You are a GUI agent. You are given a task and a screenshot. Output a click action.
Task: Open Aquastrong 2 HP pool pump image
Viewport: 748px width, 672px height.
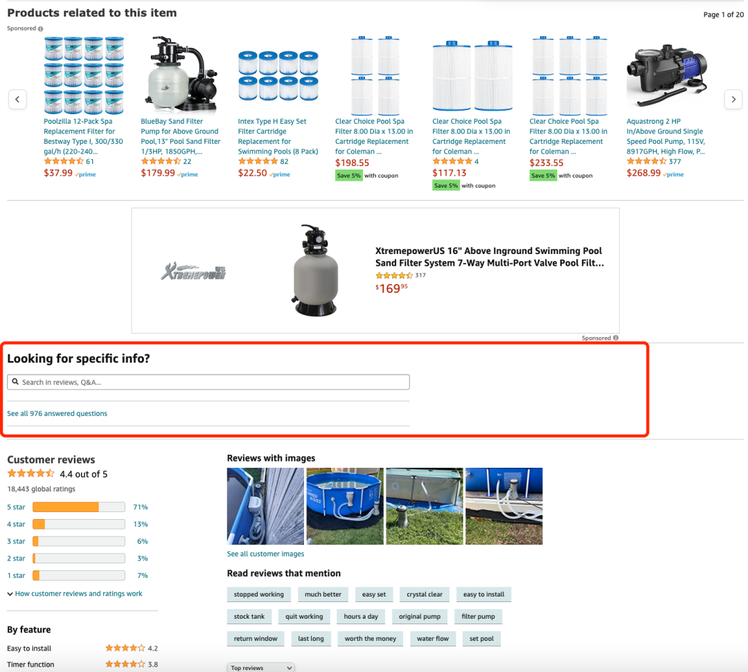point(667,75)
